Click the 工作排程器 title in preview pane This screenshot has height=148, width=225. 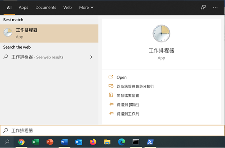click(x=161, y=51)
